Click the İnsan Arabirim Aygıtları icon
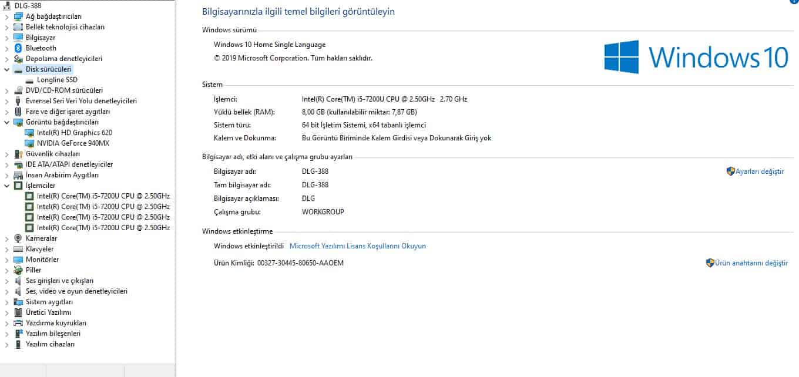Viewport: 799px width, 377px height. pyautogui.click(x=18, y=175)
